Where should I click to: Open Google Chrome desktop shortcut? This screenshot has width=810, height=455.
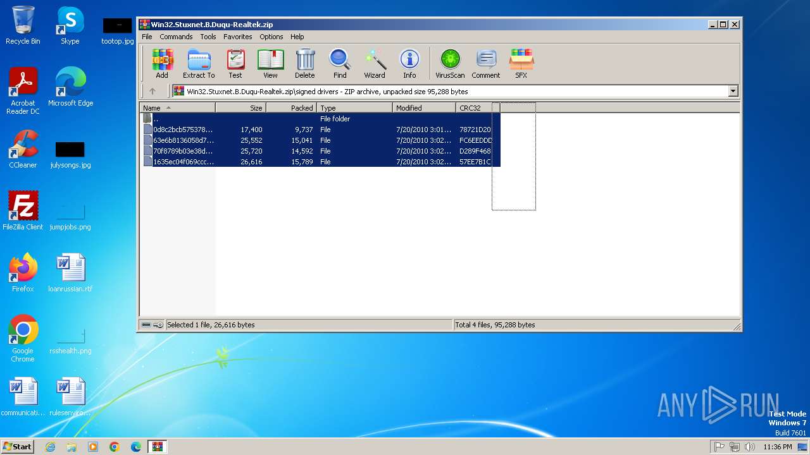point(23,339)
